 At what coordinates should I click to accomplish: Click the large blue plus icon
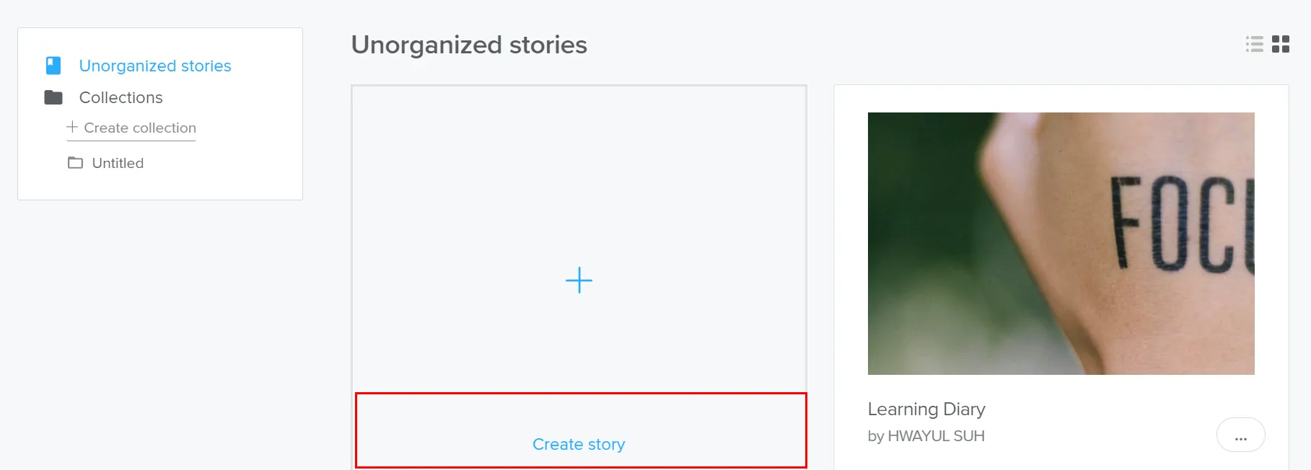click(x=579, y=280)
